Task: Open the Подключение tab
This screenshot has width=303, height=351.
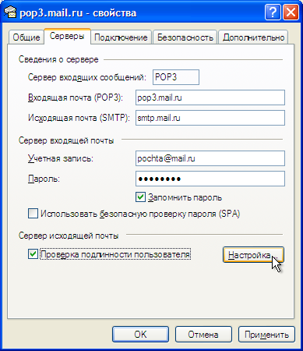Action: click(x=121, y=37)
